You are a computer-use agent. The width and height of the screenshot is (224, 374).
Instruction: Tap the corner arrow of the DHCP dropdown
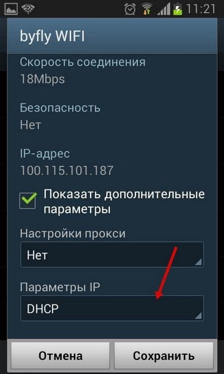(198, 316)
